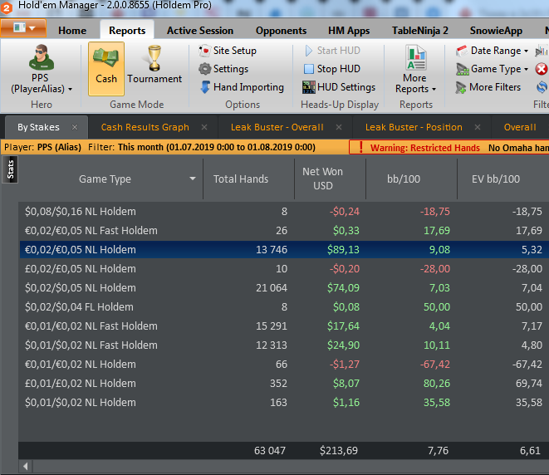Switch to SnowieApp tab
Screen dimensions: 549x475
click(496, 31)
